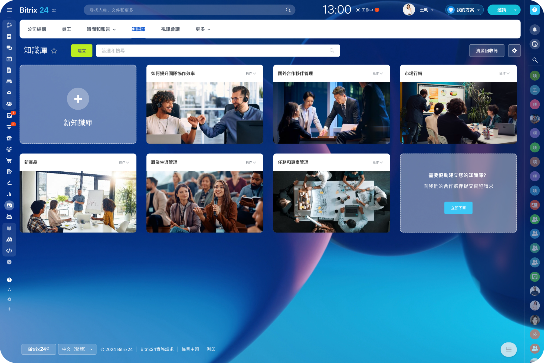The image size is (544, 363).
Task: Toggle favorite star next to 知識庫
Action: point(54,51)
